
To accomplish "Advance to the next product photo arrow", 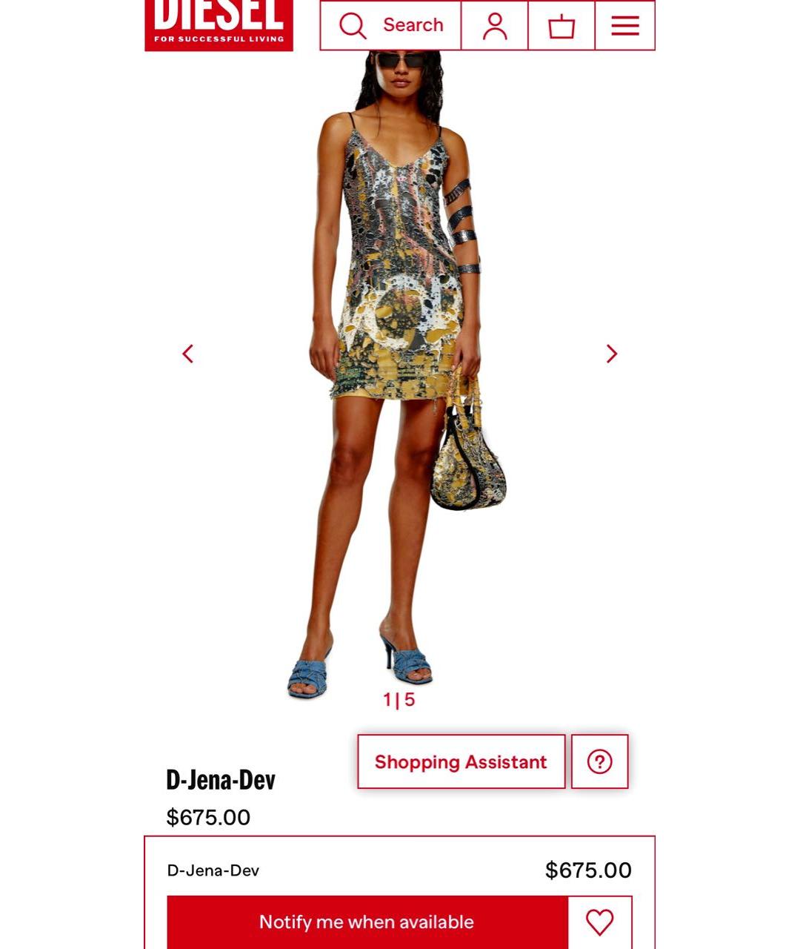I will coord(611,354).
